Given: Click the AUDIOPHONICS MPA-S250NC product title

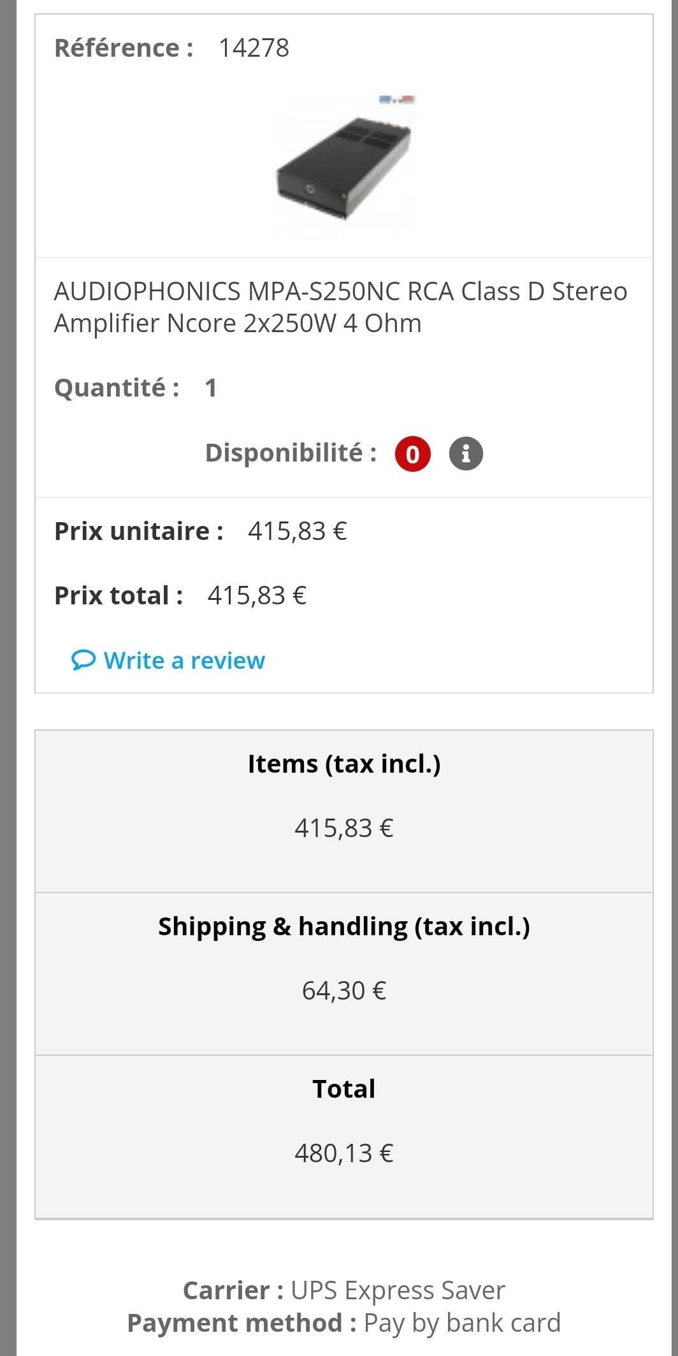Looking at the screenshot, I should coord(340,307).
